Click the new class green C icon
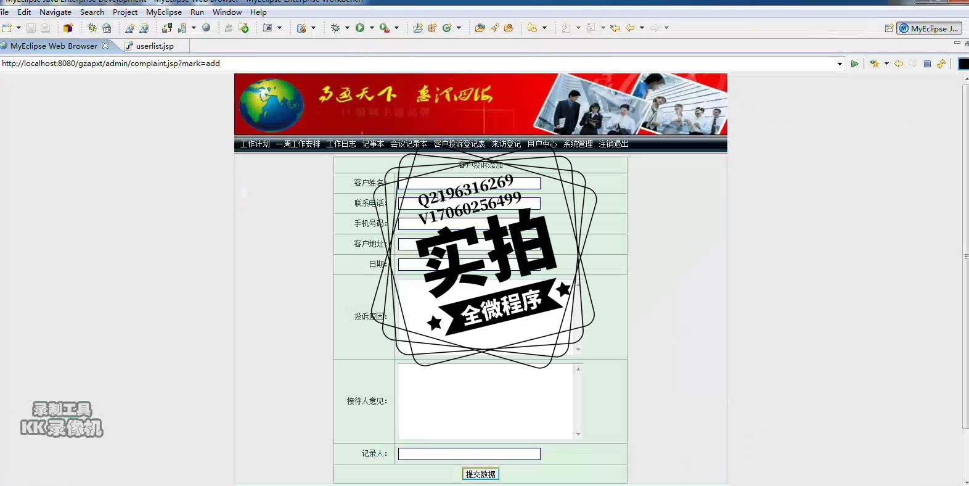Image resolution: width=969 pixels, height=486 pixels. (447, 28)
